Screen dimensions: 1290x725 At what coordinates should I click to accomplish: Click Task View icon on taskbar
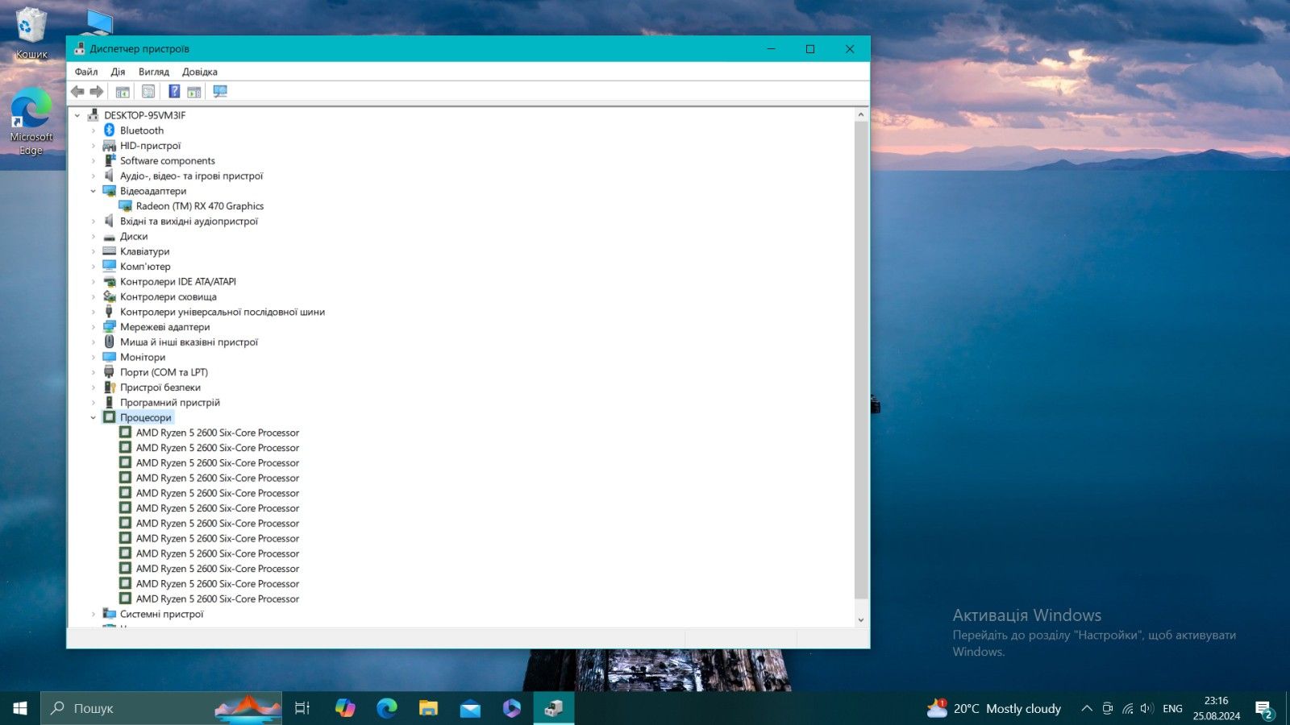point(302,708)
